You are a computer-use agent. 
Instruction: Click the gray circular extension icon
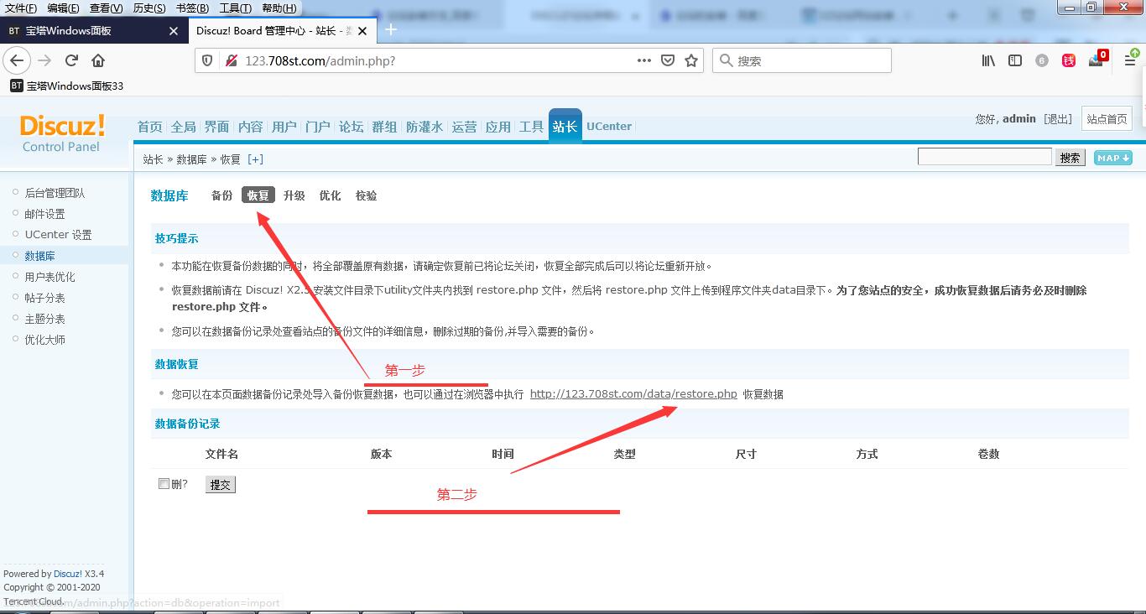point(1042,60)
